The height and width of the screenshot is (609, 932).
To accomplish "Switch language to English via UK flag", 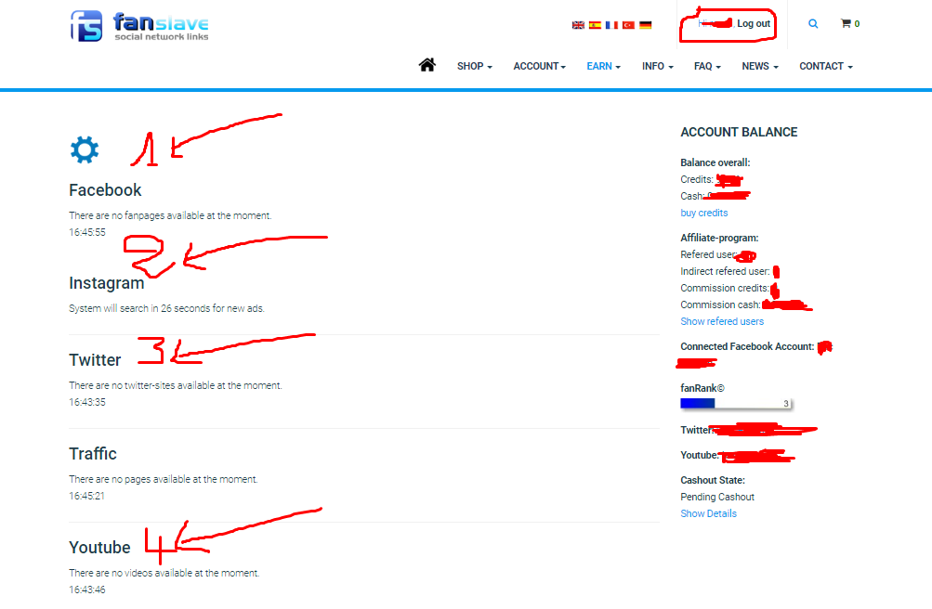I will 578,25.
